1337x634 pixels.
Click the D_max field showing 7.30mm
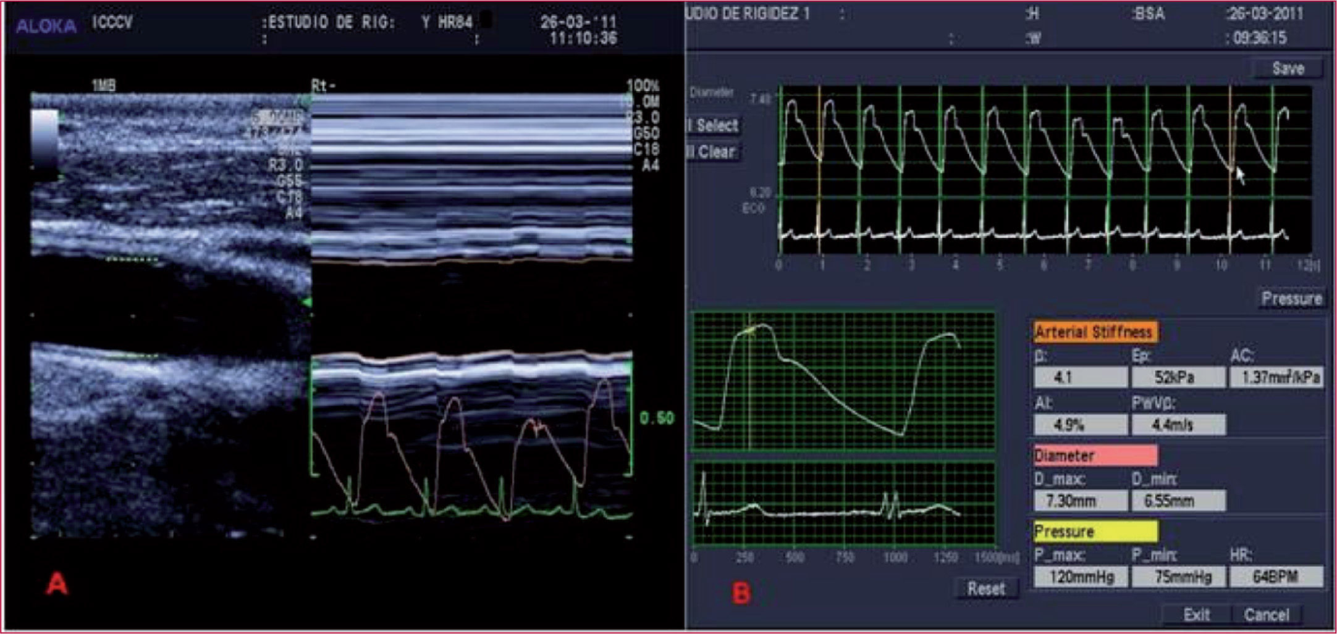(1080, 501)
